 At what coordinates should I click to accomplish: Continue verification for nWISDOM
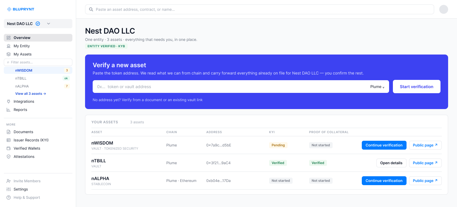coord(384,145)
